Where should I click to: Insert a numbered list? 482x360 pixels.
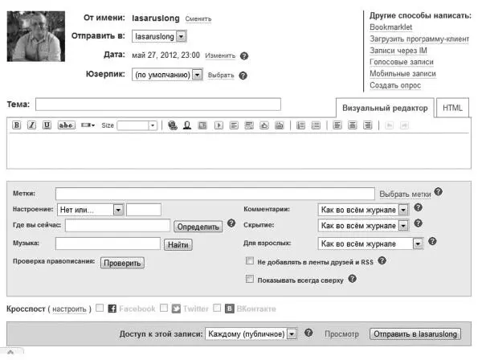coord(301,125)
